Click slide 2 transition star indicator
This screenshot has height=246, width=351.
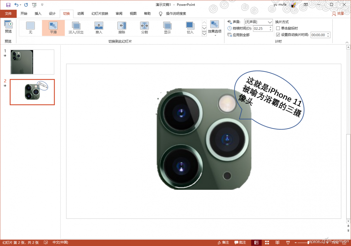(x=5, y=86)
